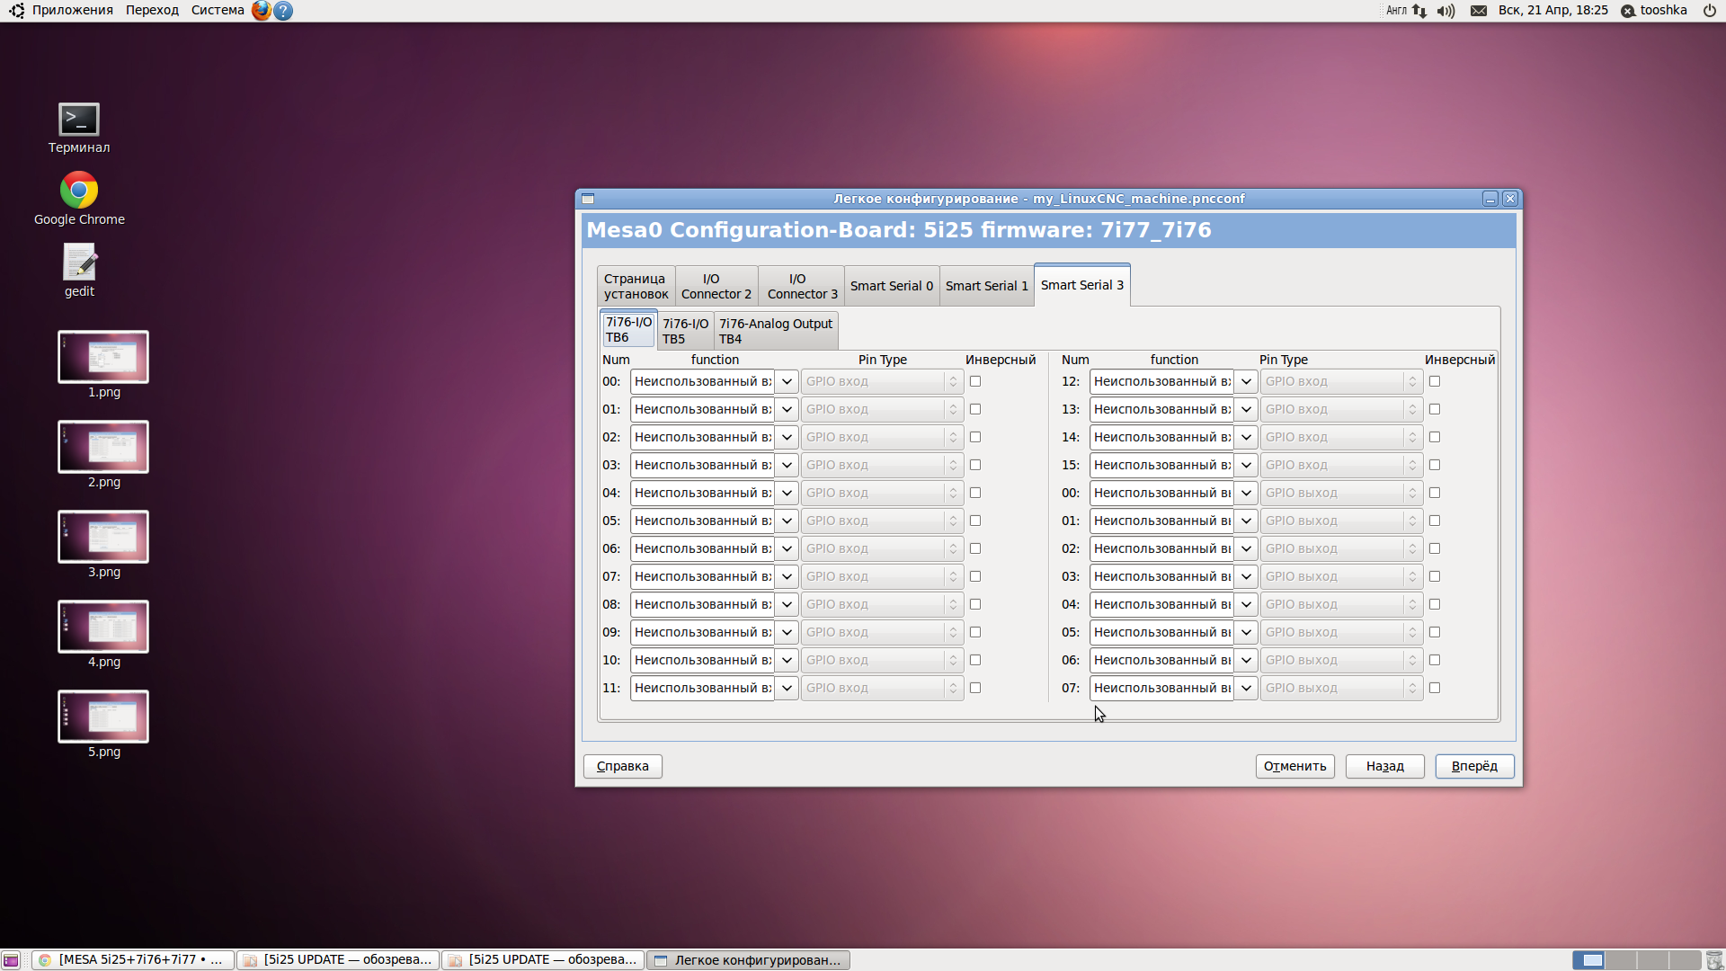1726x971 pixels.
Task: Check the inverted box for input 12
Action: point(1435,381)
